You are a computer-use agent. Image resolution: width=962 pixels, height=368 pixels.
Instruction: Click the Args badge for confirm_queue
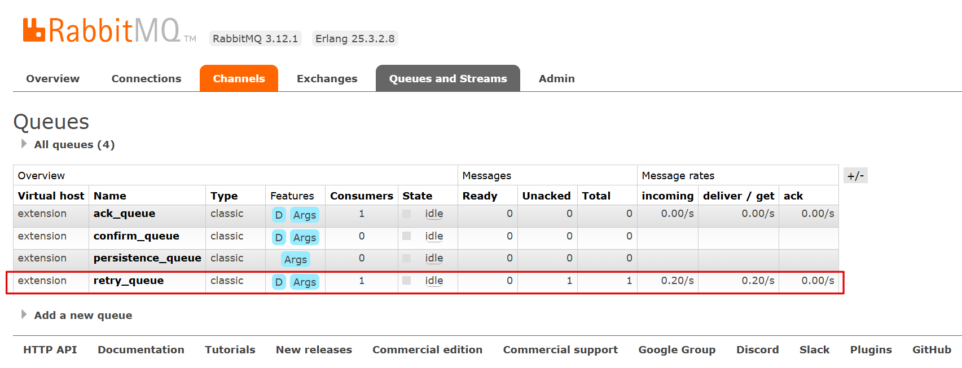click(x=304, y=237)
